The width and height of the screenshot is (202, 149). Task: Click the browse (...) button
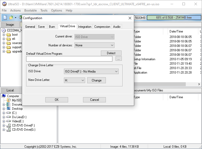118,59
